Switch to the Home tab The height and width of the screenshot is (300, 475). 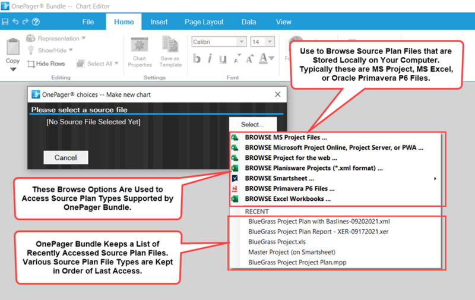124,22
